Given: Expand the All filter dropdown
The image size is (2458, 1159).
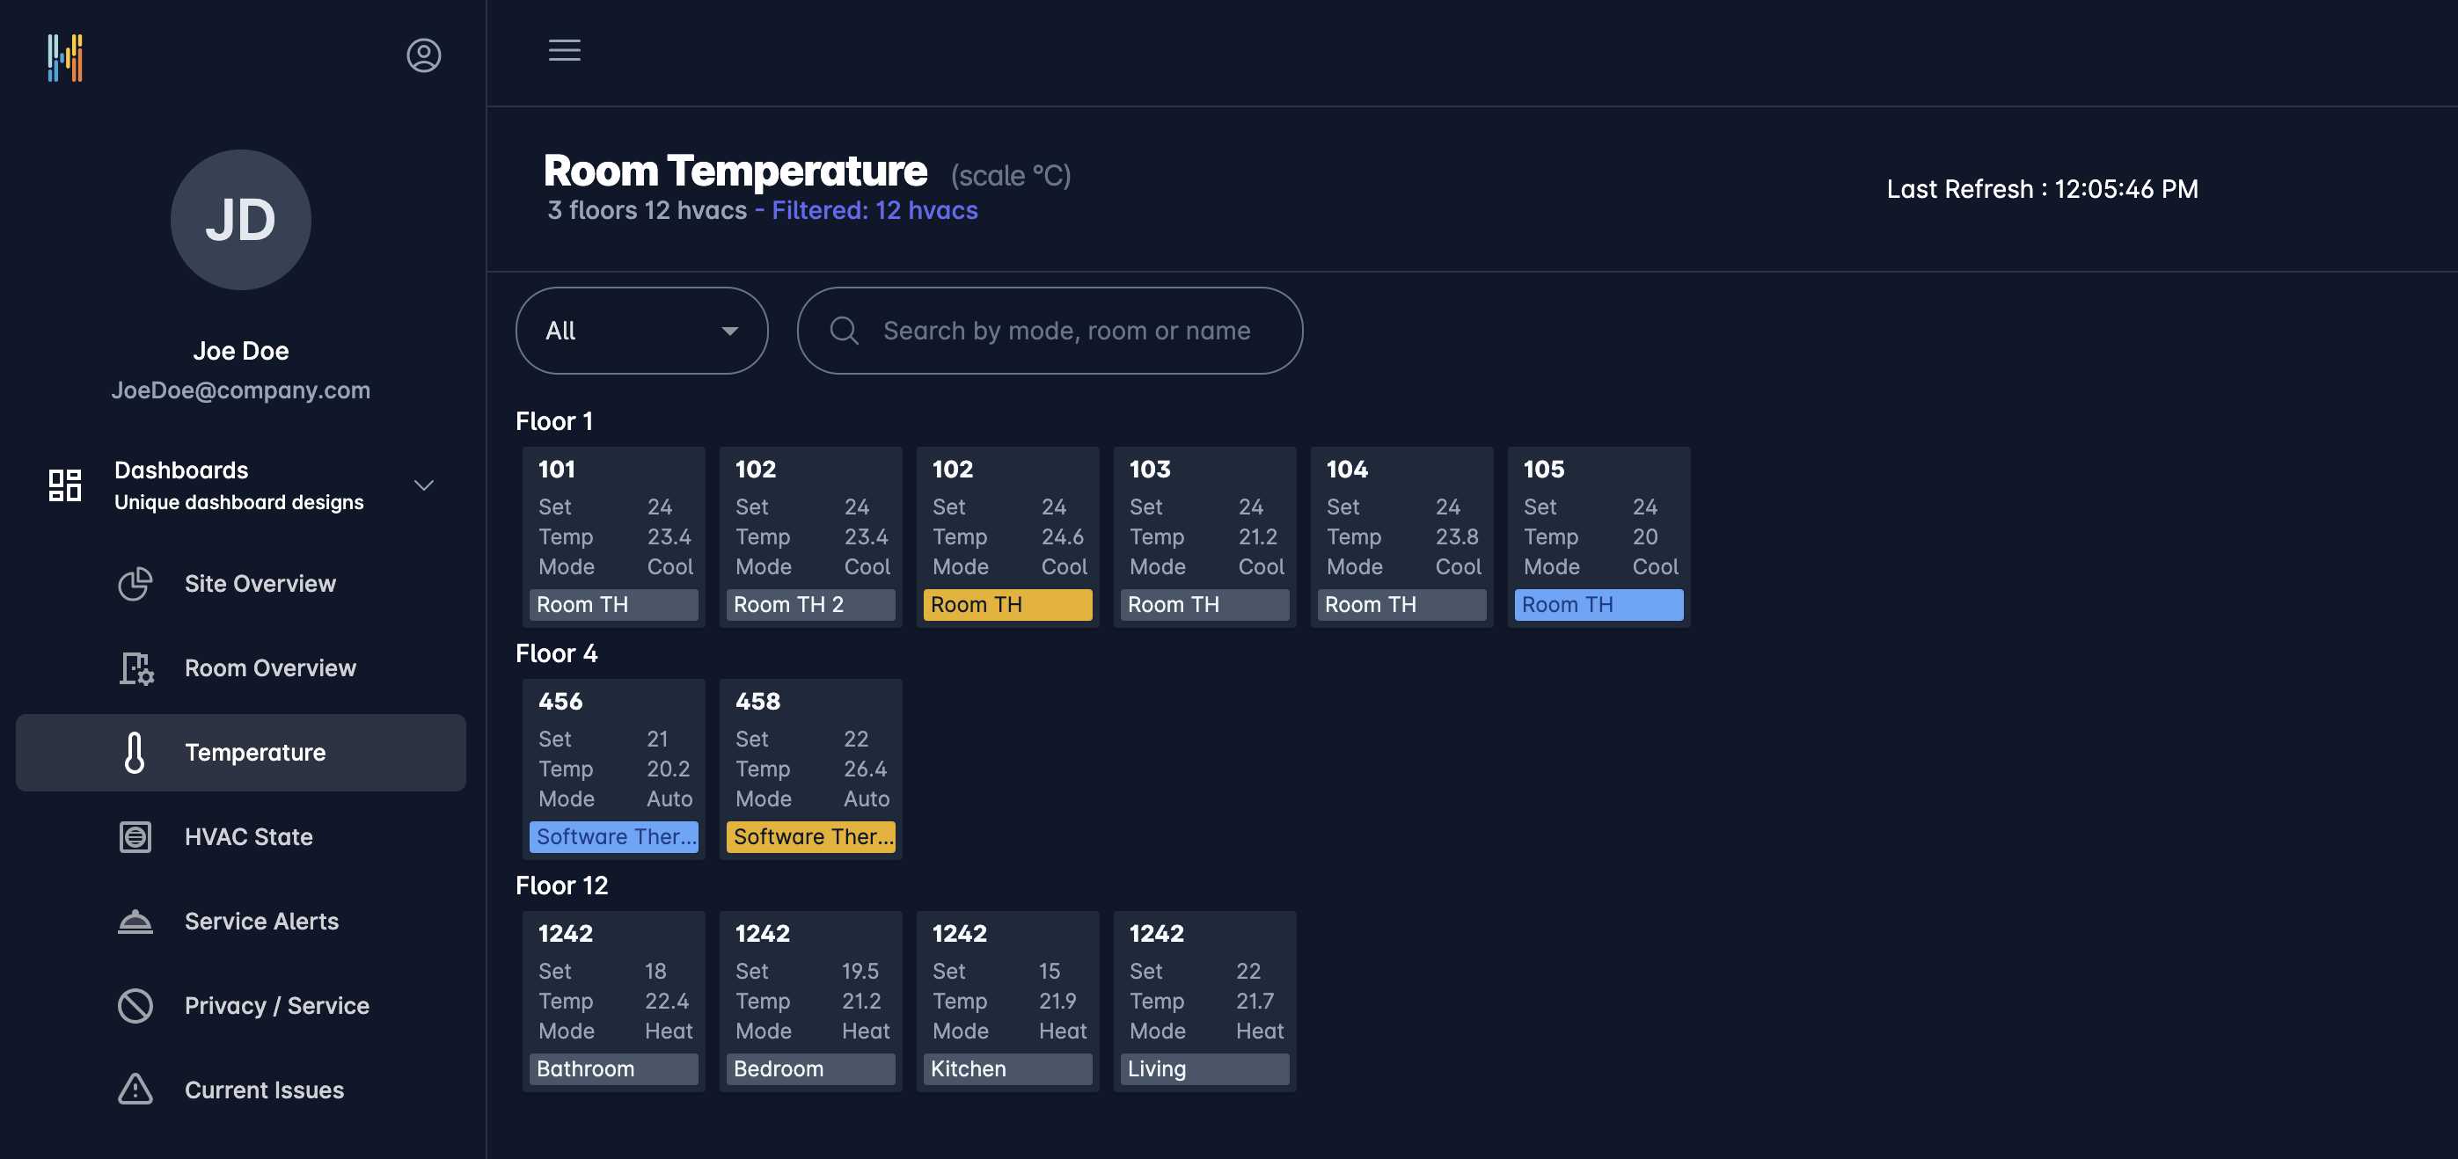Looking at the screenshot, I should pyautogui.click(x=640, y=330).
